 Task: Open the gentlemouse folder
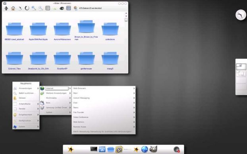(86, 61)
